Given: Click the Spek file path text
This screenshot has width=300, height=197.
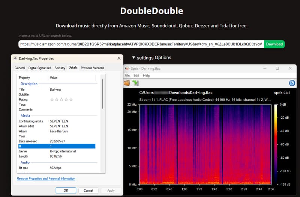Looking at the screenshot, I should coord(176,93).
